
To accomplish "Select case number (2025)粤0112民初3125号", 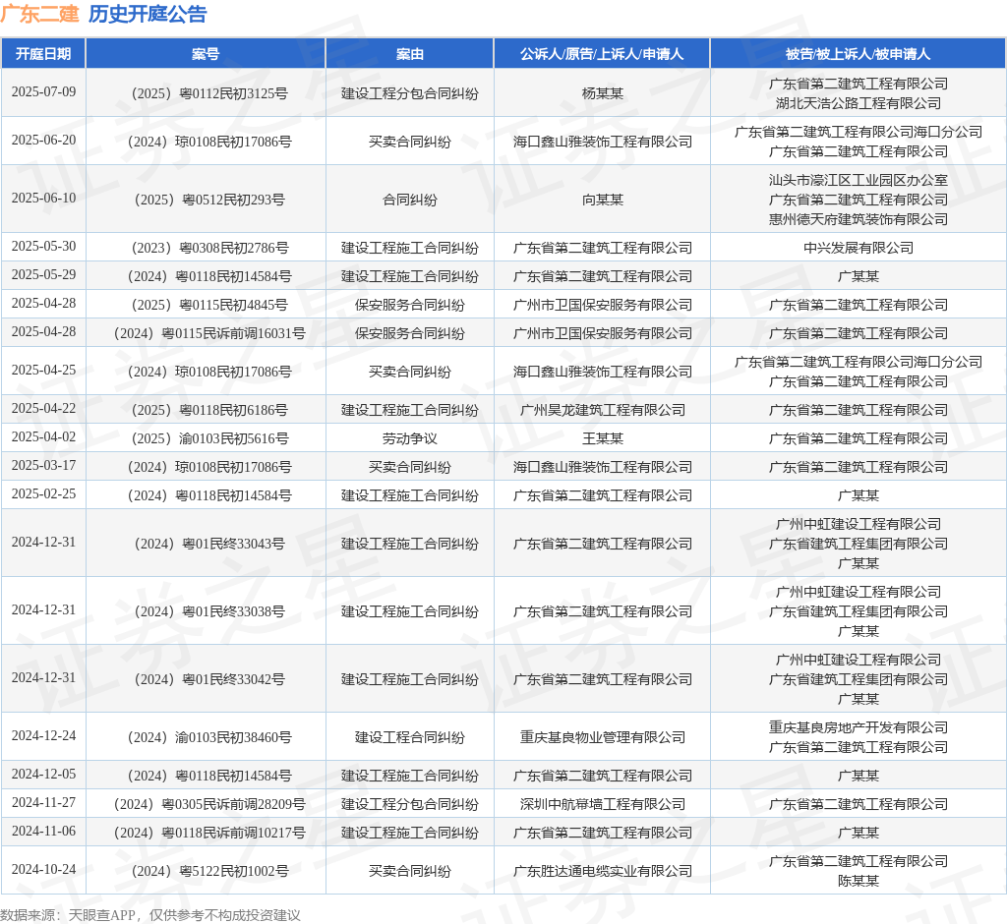I will pos(206,93).
